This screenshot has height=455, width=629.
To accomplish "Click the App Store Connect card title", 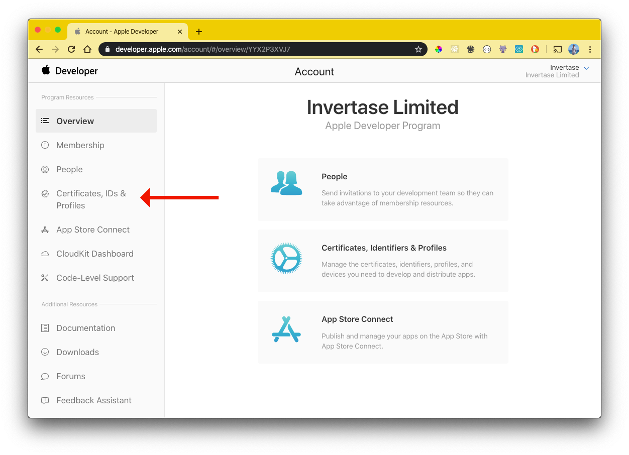I will tap(357, 319).
